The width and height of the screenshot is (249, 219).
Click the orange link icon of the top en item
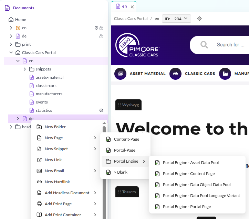18,28
